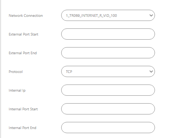
Task: Click the chevron arrow in Protocol box
Action: pos(151,71)
